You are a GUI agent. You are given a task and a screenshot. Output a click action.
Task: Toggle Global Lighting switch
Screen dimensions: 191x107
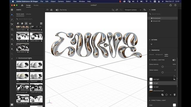pyautogui.click(x=174, y=60)
